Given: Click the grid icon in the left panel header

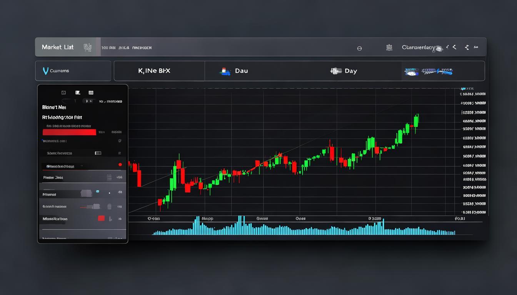Looking at the screenshot, I should point(91,92).
